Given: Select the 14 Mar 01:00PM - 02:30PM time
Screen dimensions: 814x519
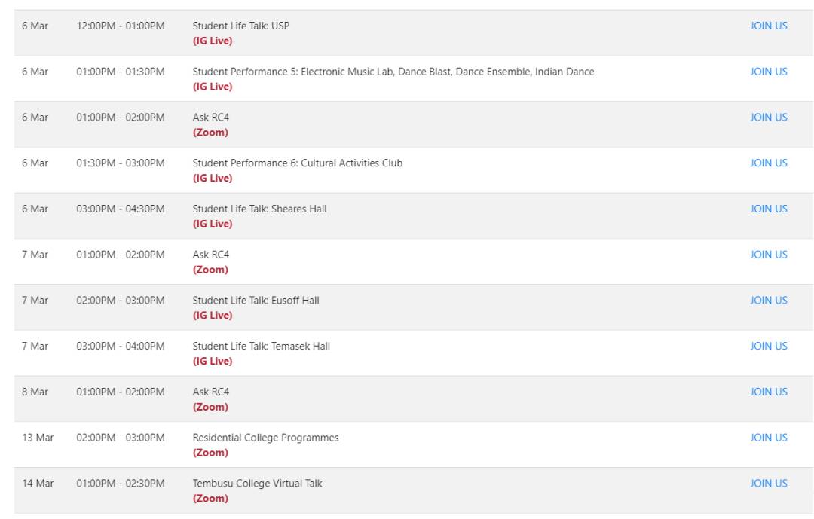Looking at the screenshot, I should coord(121,484).
